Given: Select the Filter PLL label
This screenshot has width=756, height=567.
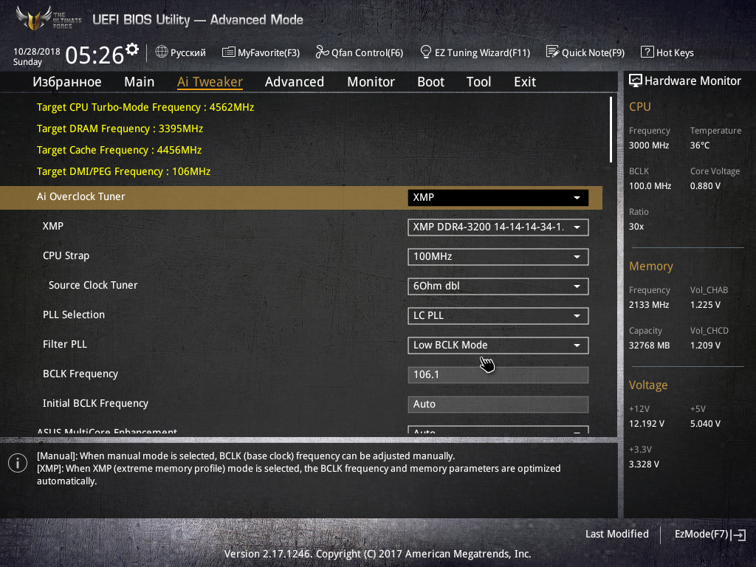Looking at the screenshot, I should (x=65, y=344).
